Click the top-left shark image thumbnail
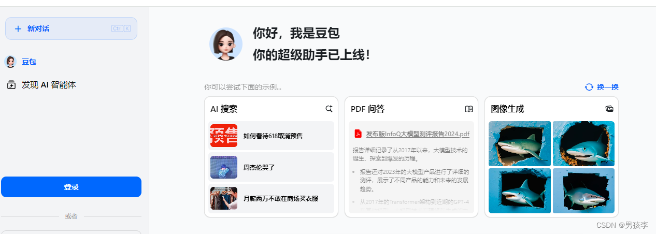Screen dimensions: 656x234 520,143
